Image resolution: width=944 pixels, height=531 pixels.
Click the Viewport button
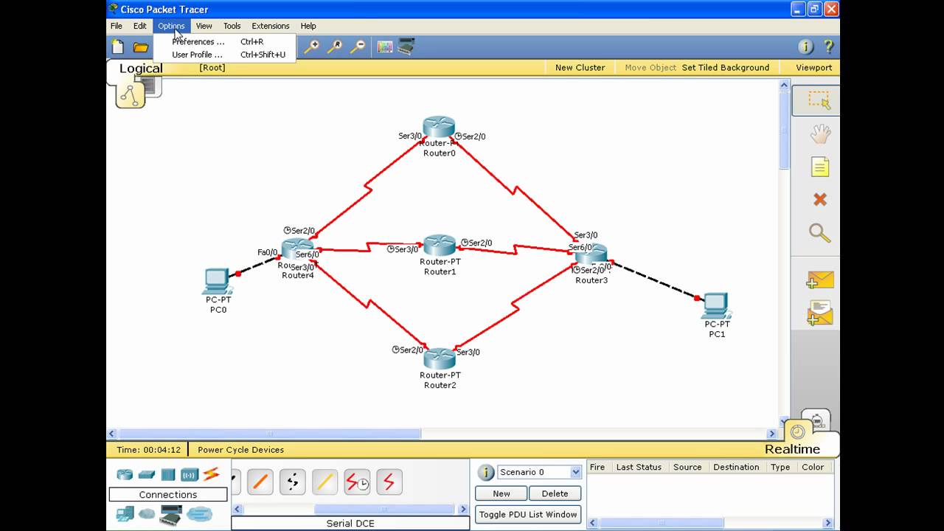tap(813, 67)
